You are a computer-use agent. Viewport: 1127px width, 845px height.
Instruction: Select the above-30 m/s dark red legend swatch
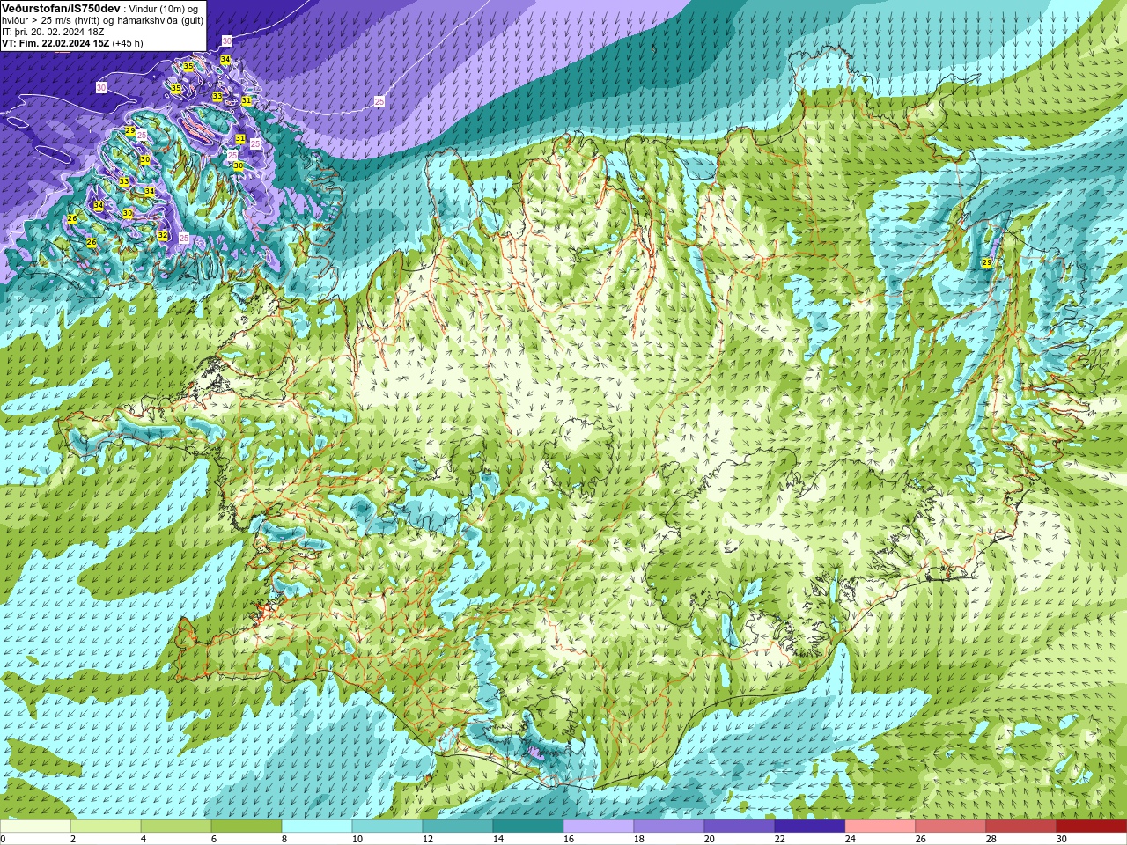coord(1092,827)
